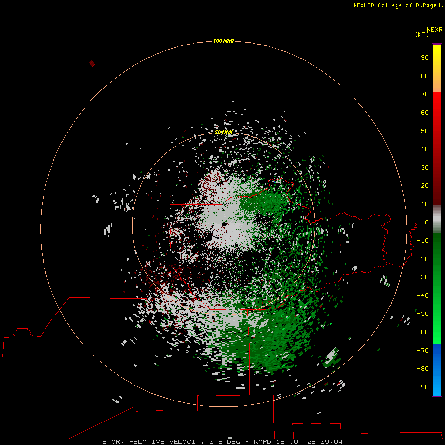Image resolution: width=445 pixels, height=445 pixels.
Task: Click the 10 value on velocity scale
Action: (425, 204)
